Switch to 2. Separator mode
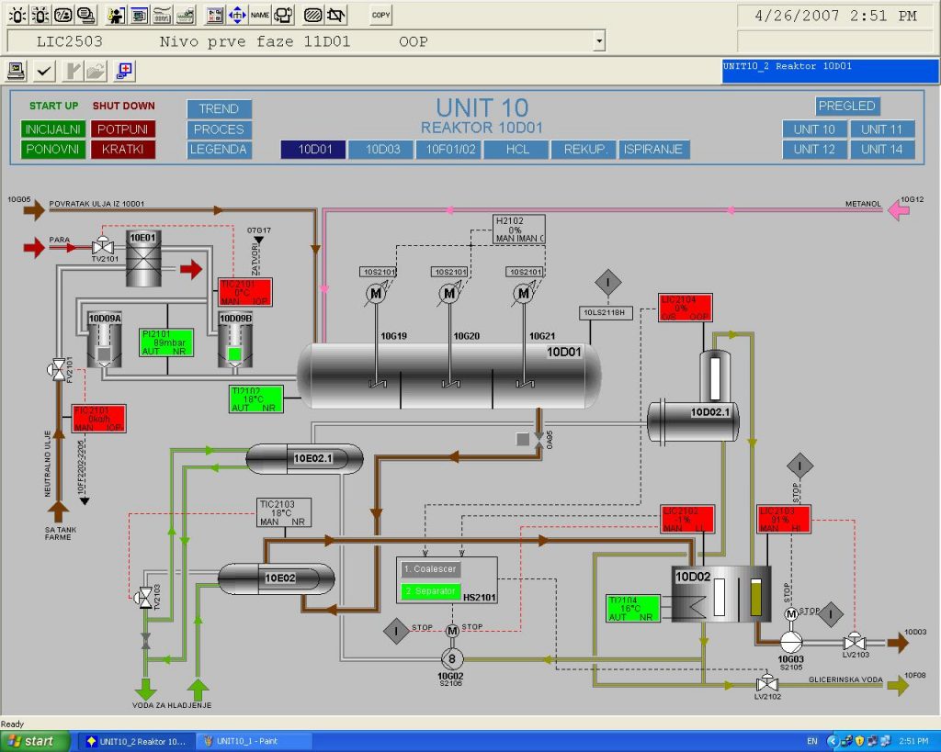The height and width of the screenshot is (752, 941). pyautogui.click(x=430, y=592)
